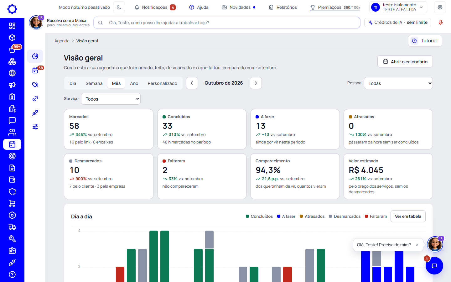The image size is (451, 282).
Task: Select the Personalizado period tab
Action: pos(162,83)
